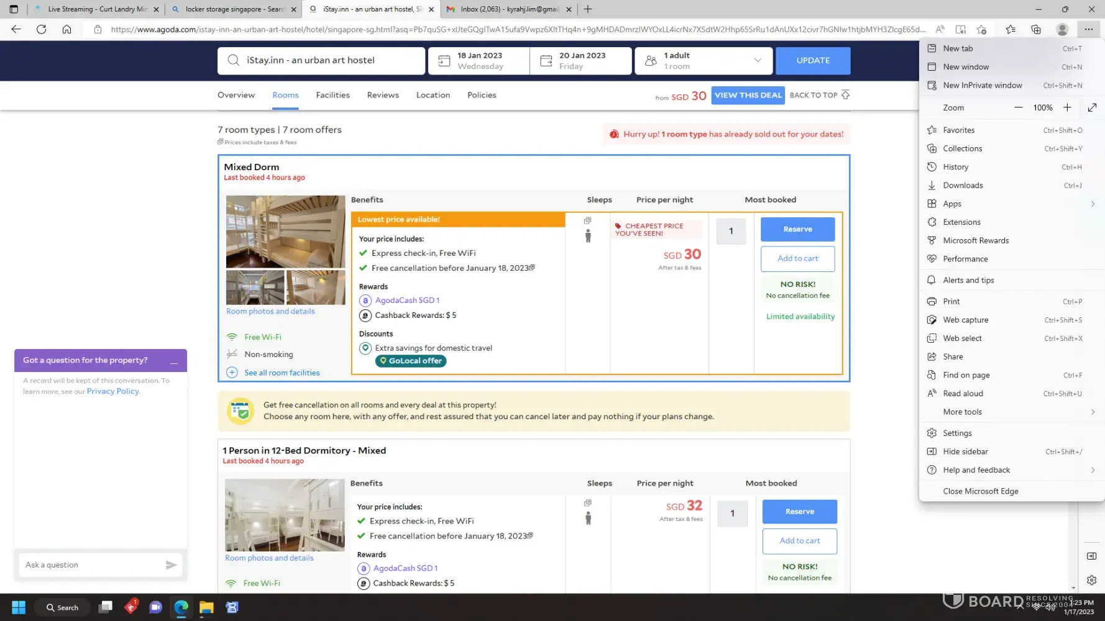Switch to the Live Streaming - Curt Landry tab

[x=97, y=9]
